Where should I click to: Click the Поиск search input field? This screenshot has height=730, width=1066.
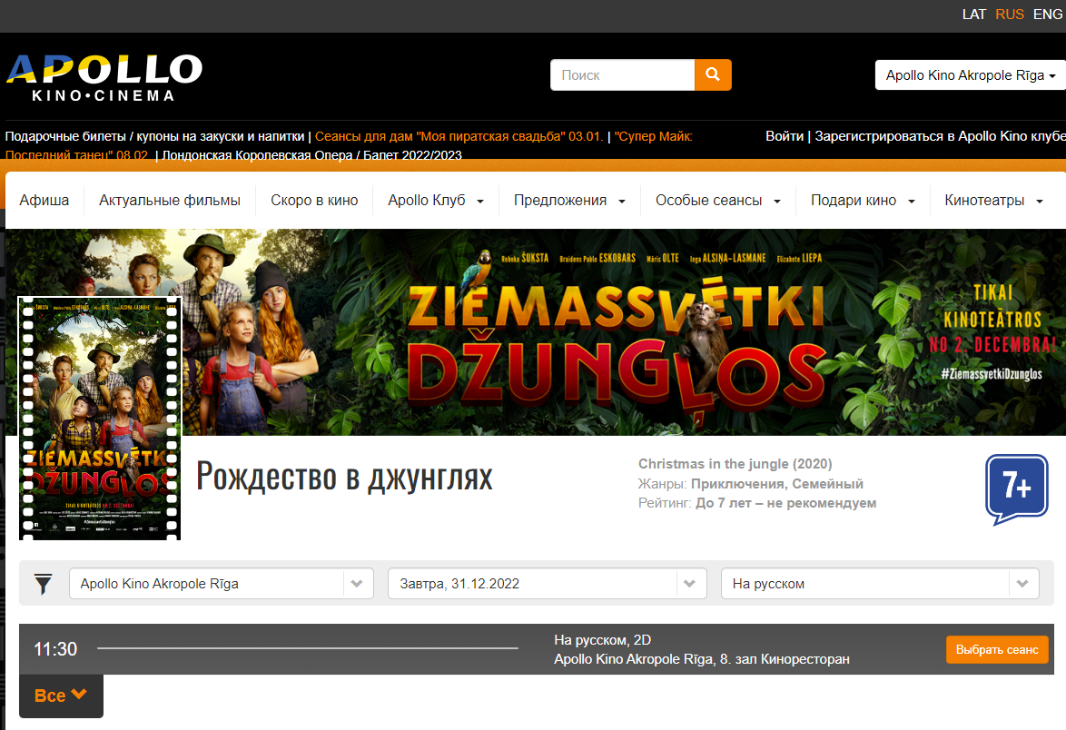coord(622,75)
